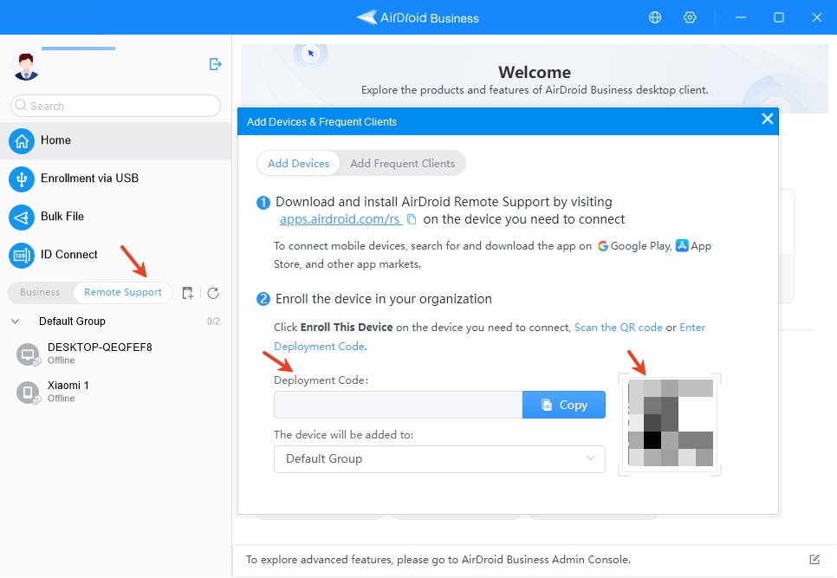Open 'The device will be added to' dropdown
Image resolution: width=837 pixels, height=578 pixels.
click(x=439, y=458)
